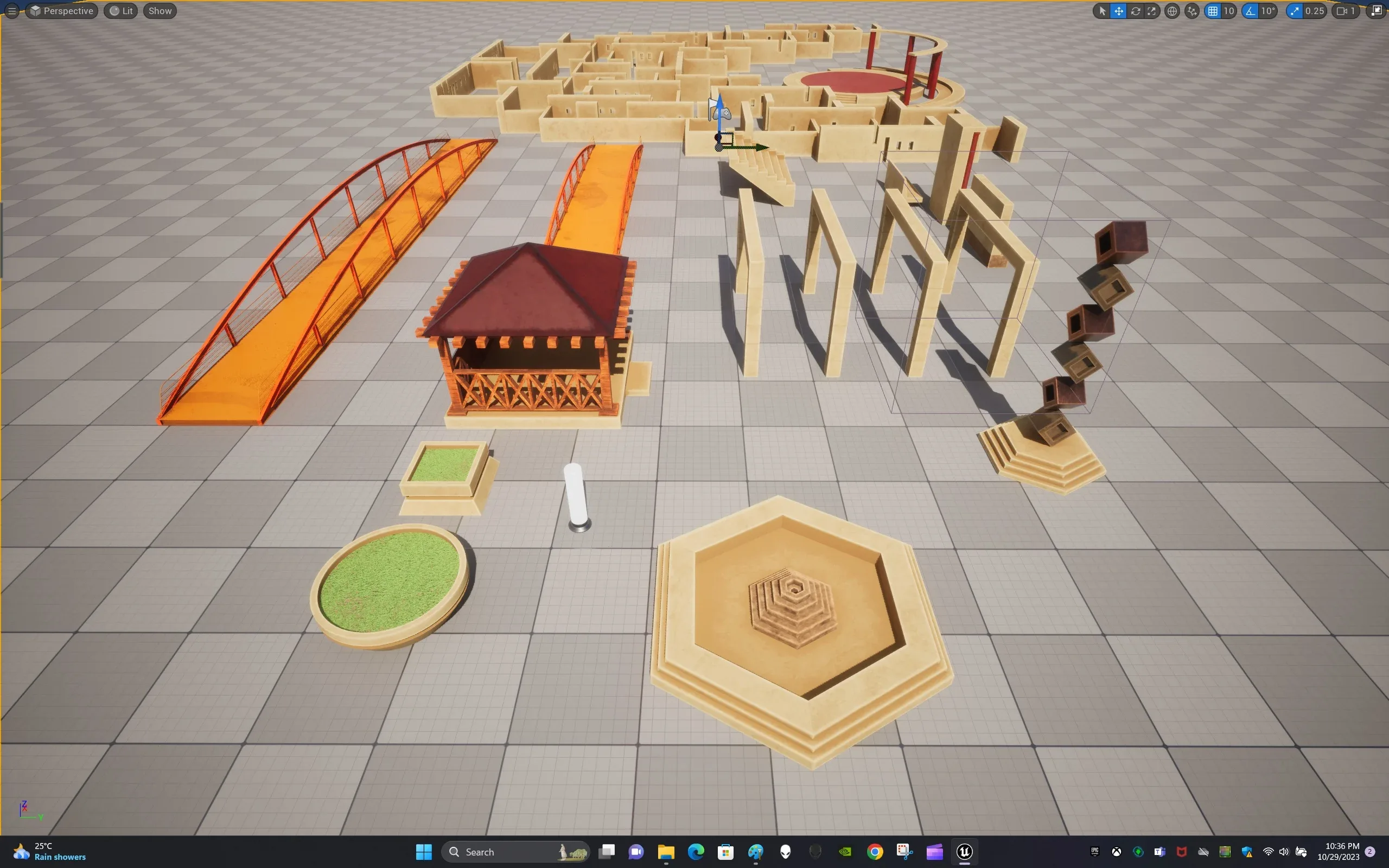Viewport: 1389px width, 868px height.
Task: Open Chrome from the Windows taskbar
Action: click(875, 851)
